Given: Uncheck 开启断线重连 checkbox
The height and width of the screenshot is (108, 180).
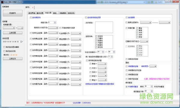Looking at the screenshot, I should pos(127,86).
